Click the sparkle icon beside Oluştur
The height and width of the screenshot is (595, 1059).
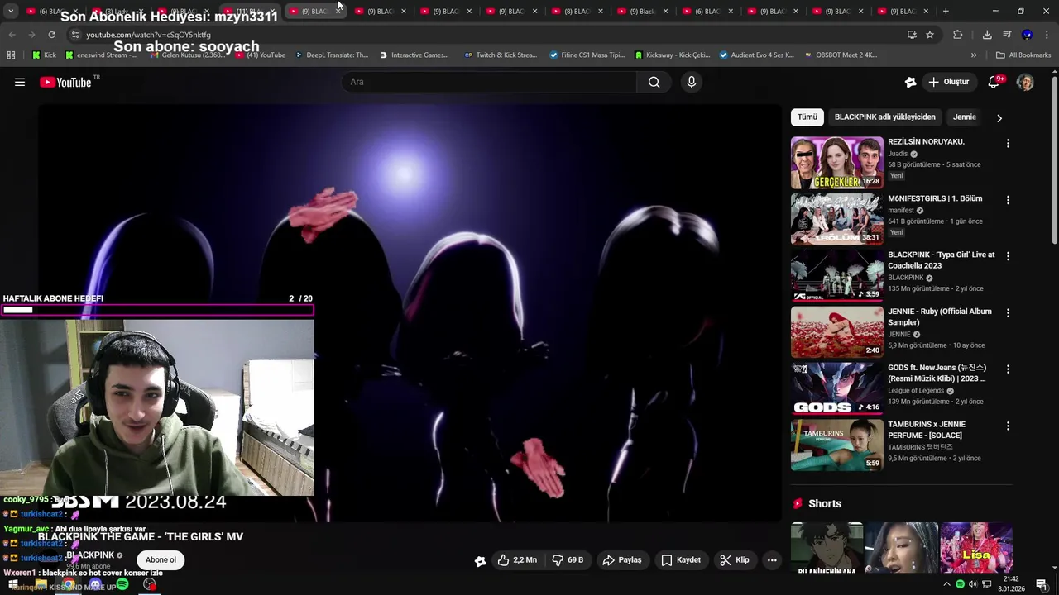pyautogui.click(x=910, y=82)
